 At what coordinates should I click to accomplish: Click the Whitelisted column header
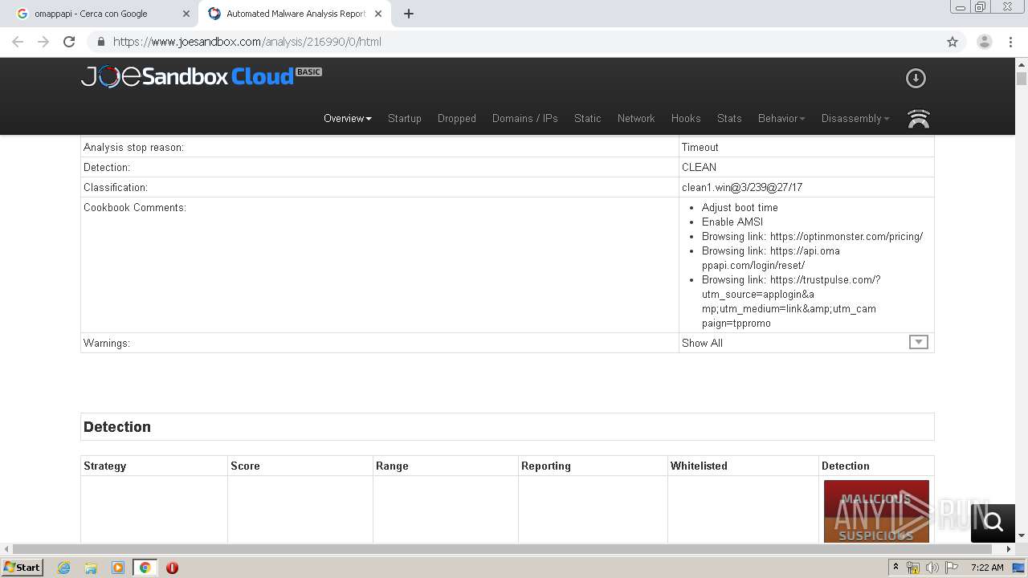pos(699,466)
